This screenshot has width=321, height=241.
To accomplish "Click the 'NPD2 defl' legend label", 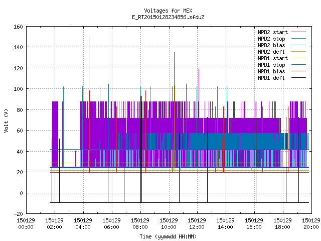I will pyautogui.click(x=271, y=52).
